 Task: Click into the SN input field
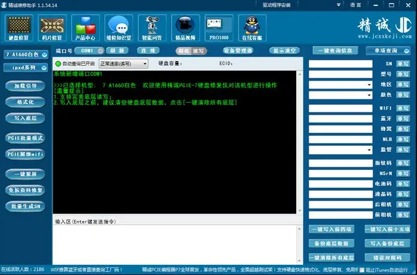340,64
